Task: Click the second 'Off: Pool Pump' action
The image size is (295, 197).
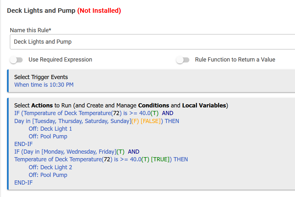Action: [x=48, y=175]
